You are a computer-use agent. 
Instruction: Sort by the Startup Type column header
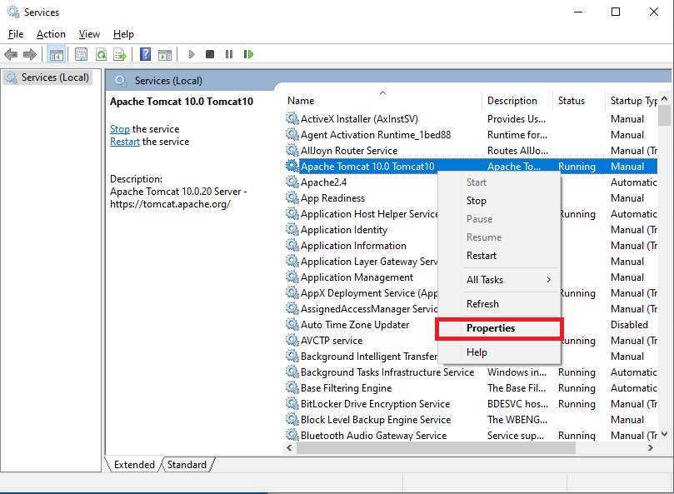(x=632, y=101)
